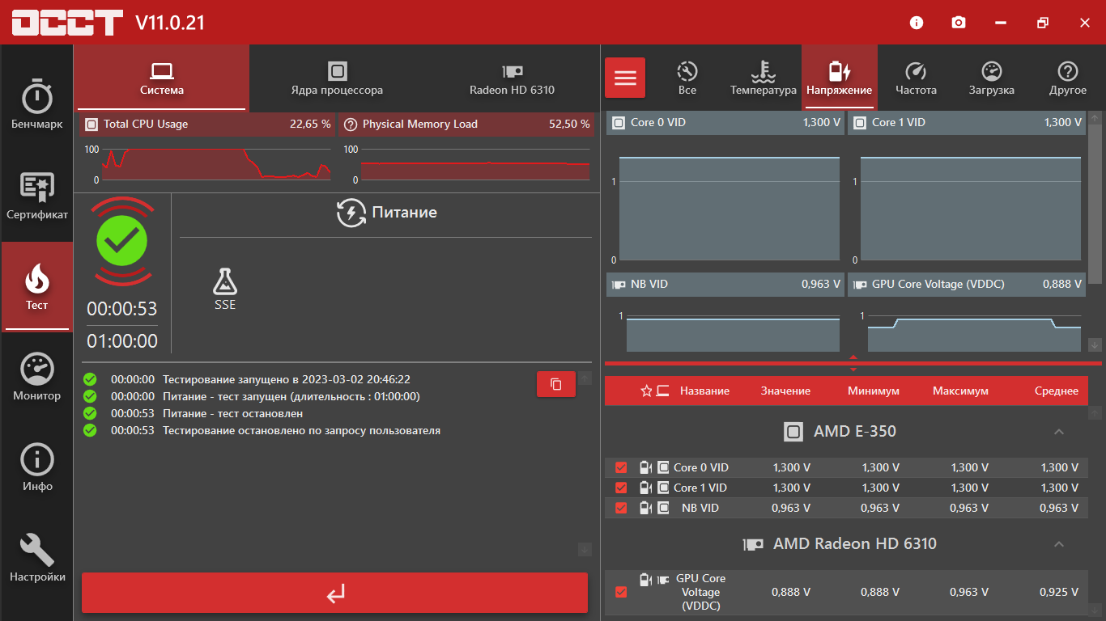Open Настройки wrench sidebar item
Screen dimensions: 1106x621
point(36,559)
